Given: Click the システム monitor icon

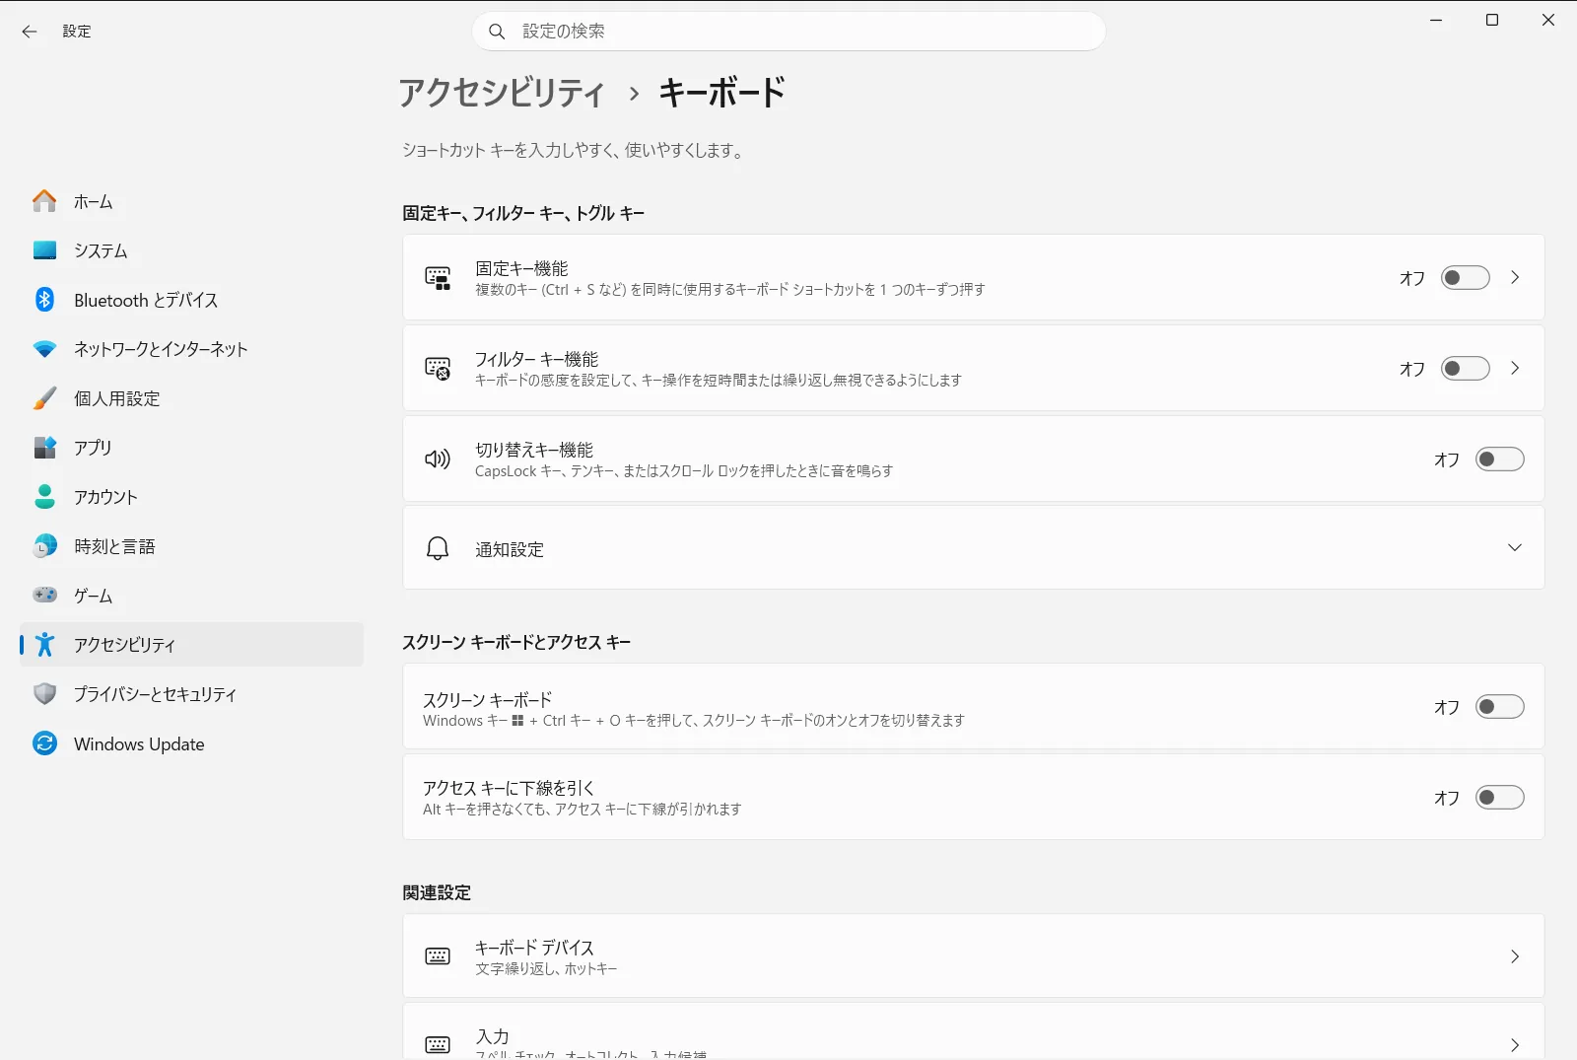Looking at the screenshot, I should point(44,250).
